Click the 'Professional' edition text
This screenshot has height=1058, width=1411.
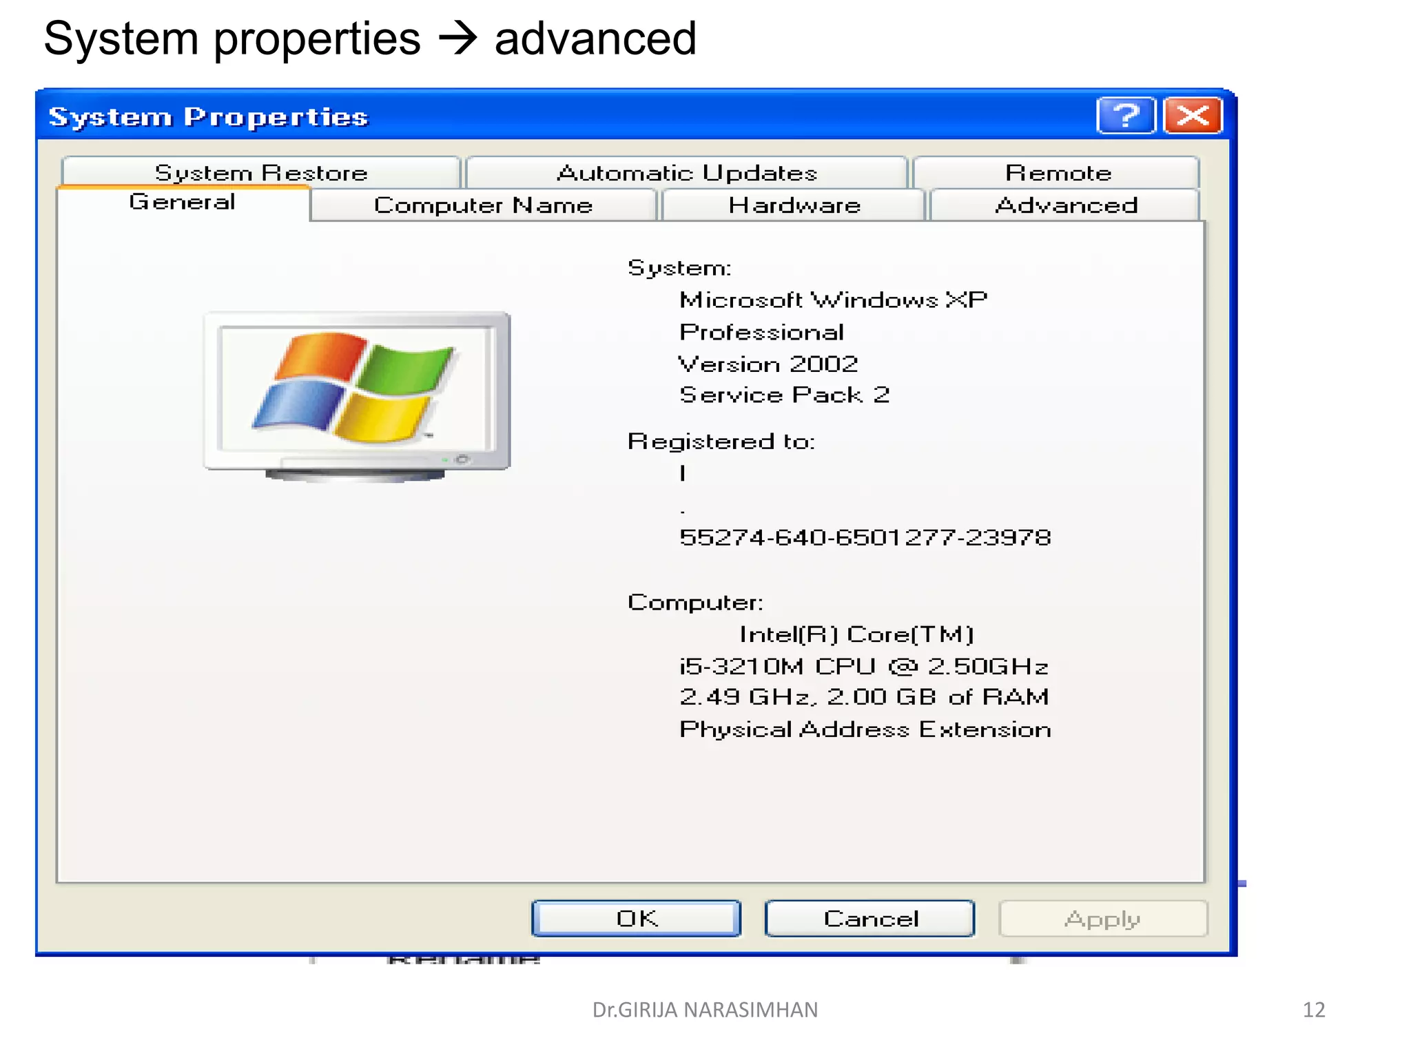[761, 332]
